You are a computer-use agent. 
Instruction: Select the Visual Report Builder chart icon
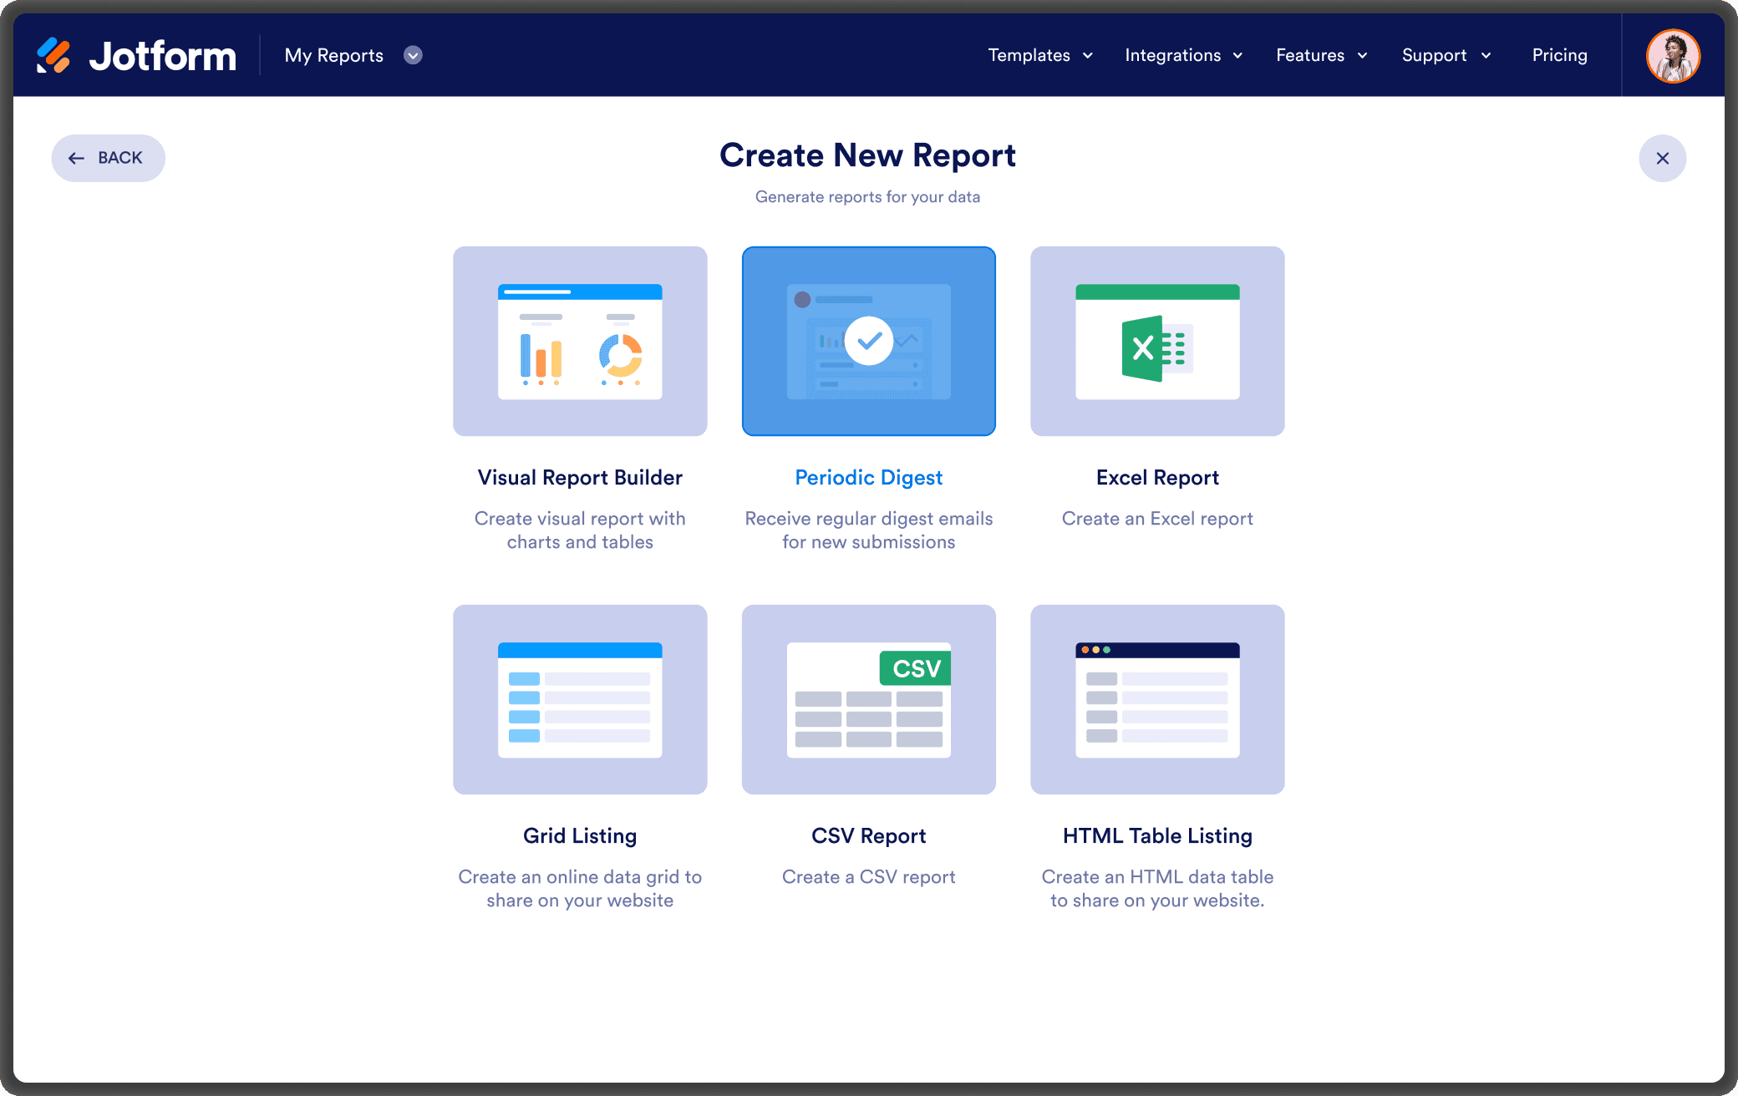[580, 341]
